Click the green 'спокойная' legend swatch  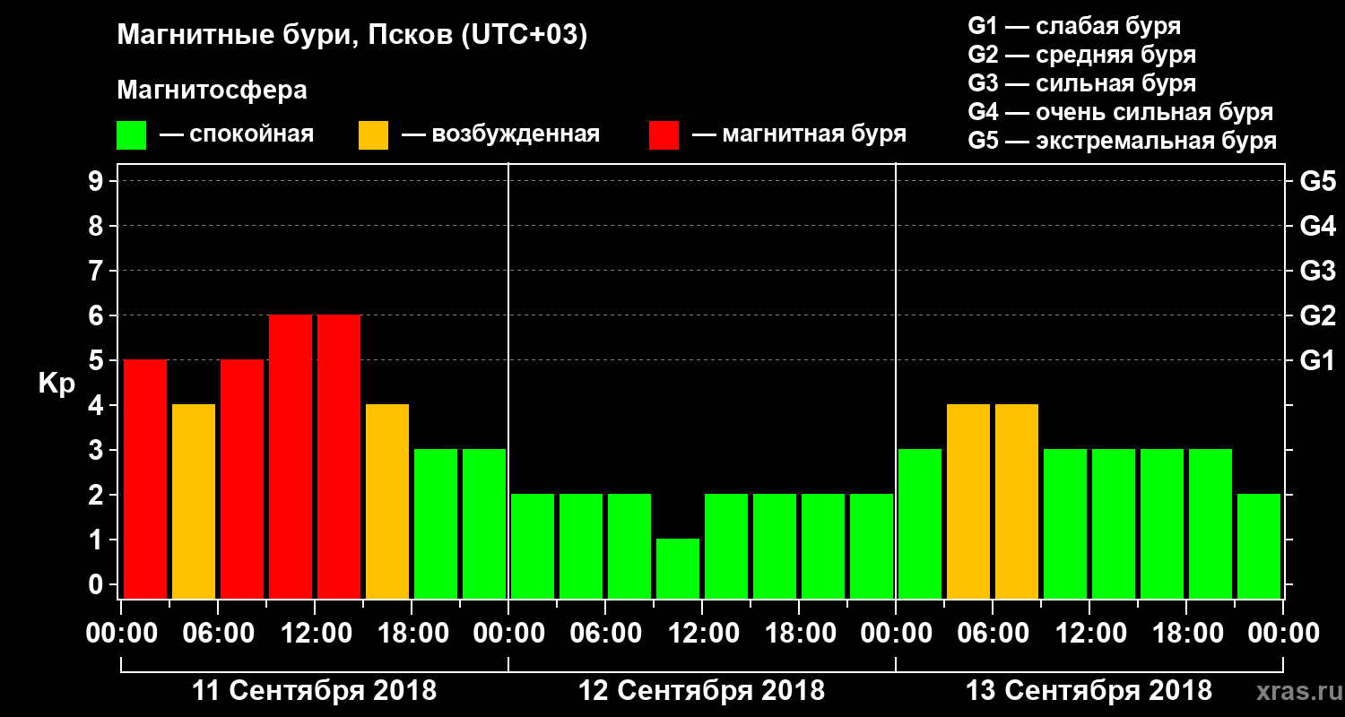[x=132, y=135]
